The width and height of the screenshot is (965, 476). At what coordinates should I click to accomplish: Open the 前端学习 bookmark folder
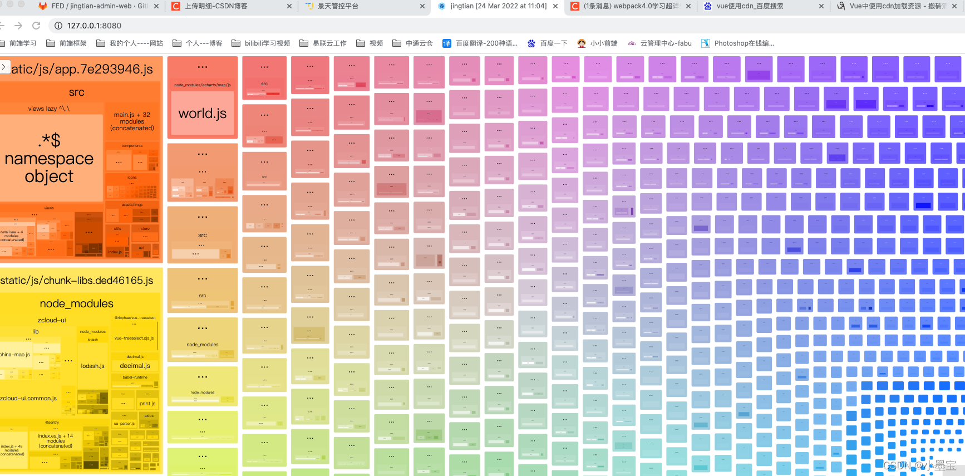(x=18, y=43)
